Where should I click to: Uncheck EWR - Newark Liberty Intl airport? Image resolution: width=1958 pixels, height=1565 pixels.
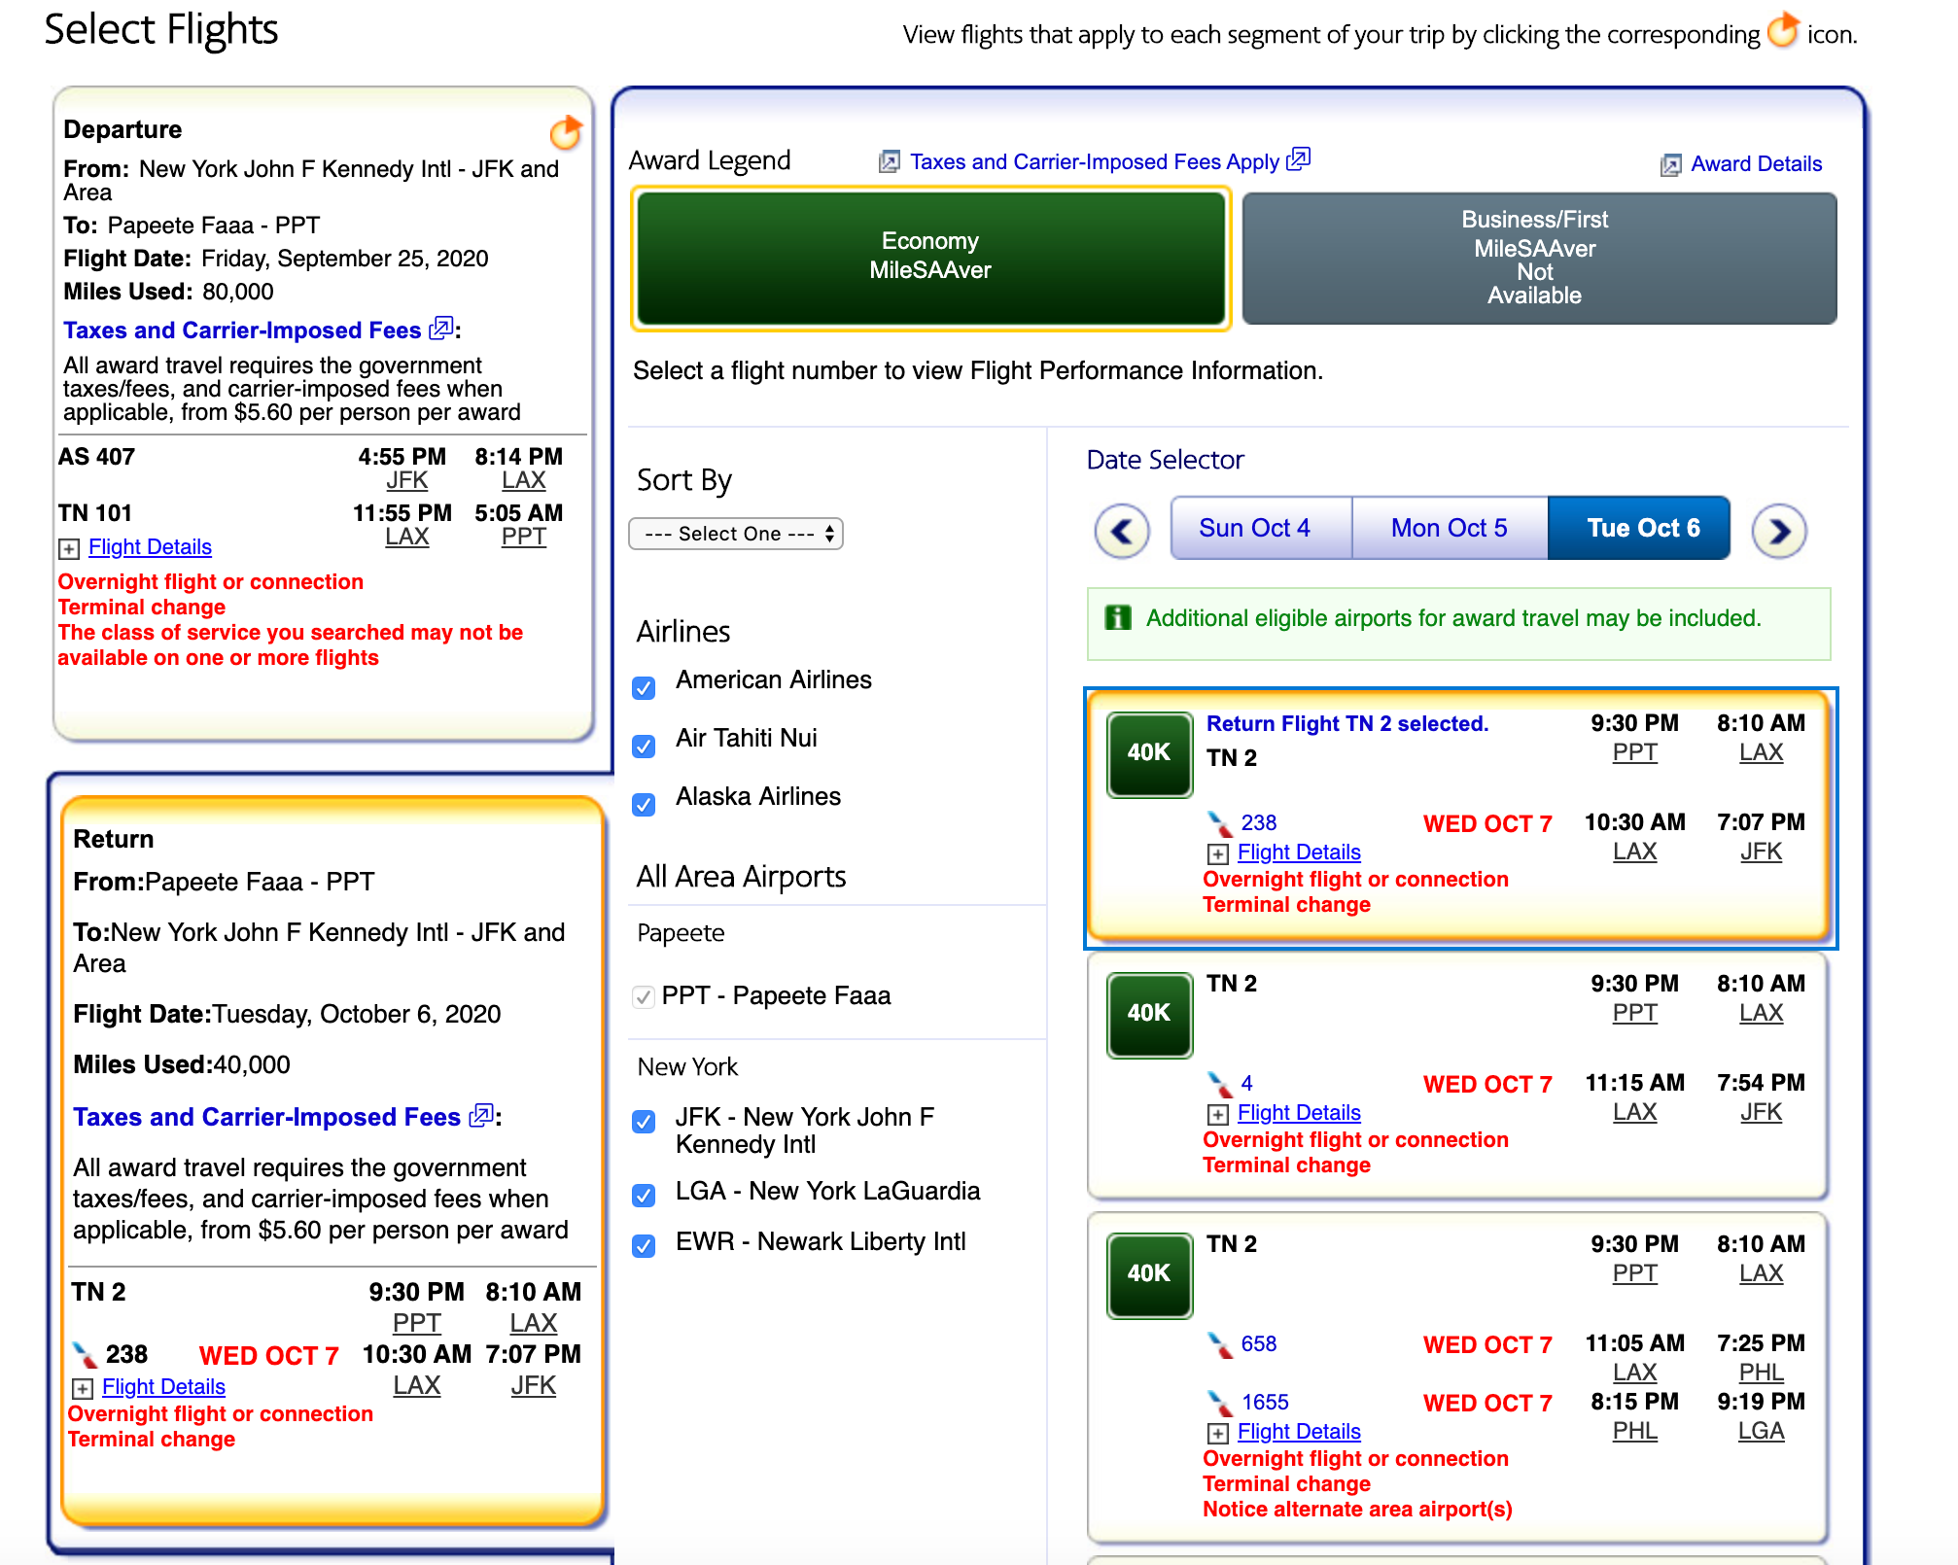coord(644,1246)
